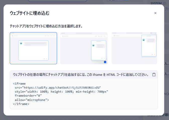The width and height of the screenshot is (169, 120).
Task: Click the embed method description text
Action: point(46,26)
